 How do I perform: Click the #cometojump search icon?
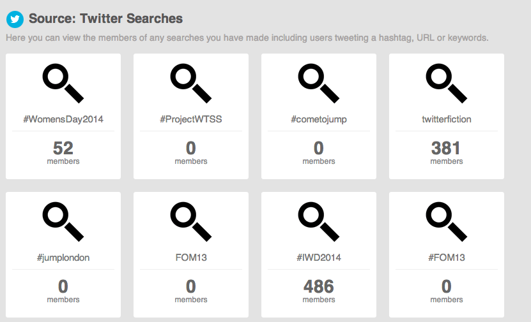point(319,83)
